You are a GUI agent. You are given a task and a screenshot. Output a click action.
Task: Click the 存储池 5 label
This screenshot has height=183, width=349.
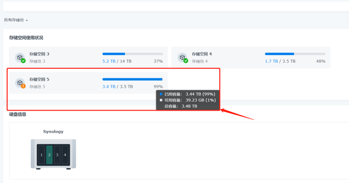click(37, 87)
